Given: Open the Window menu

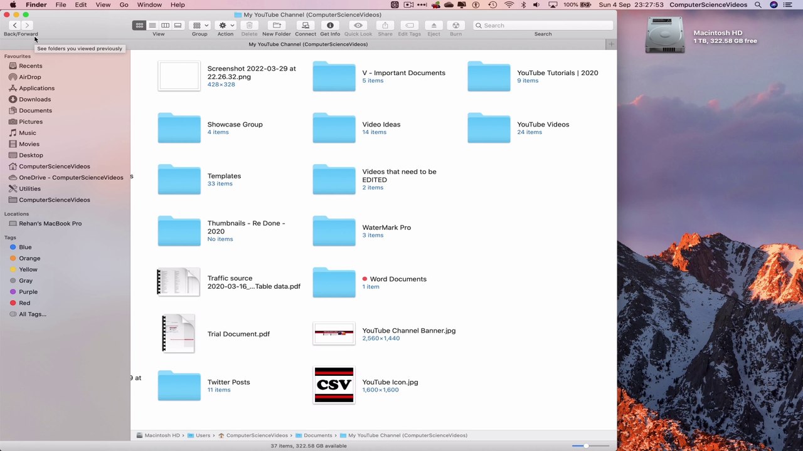Looking at the screenshot, I should (149, 5).
